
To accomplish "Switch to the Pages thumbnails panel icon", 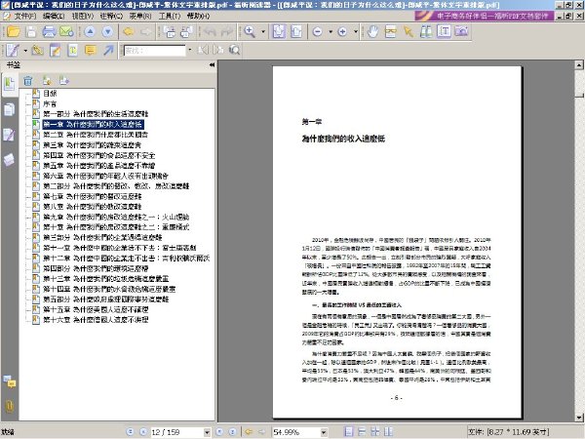I will (x=10, y=109).
